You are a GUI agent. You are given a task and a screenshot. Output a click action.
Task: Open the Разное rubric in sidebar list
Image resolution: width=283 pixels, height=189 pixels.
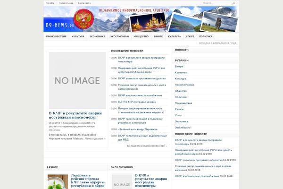[179, 109]
